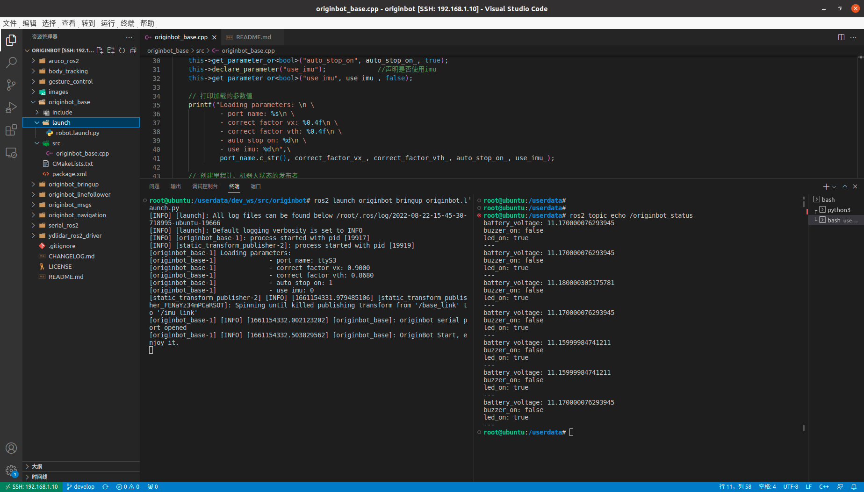Expand the originbot_navigation folder
This screenshot has width=864, height=492.
point(77,215)
